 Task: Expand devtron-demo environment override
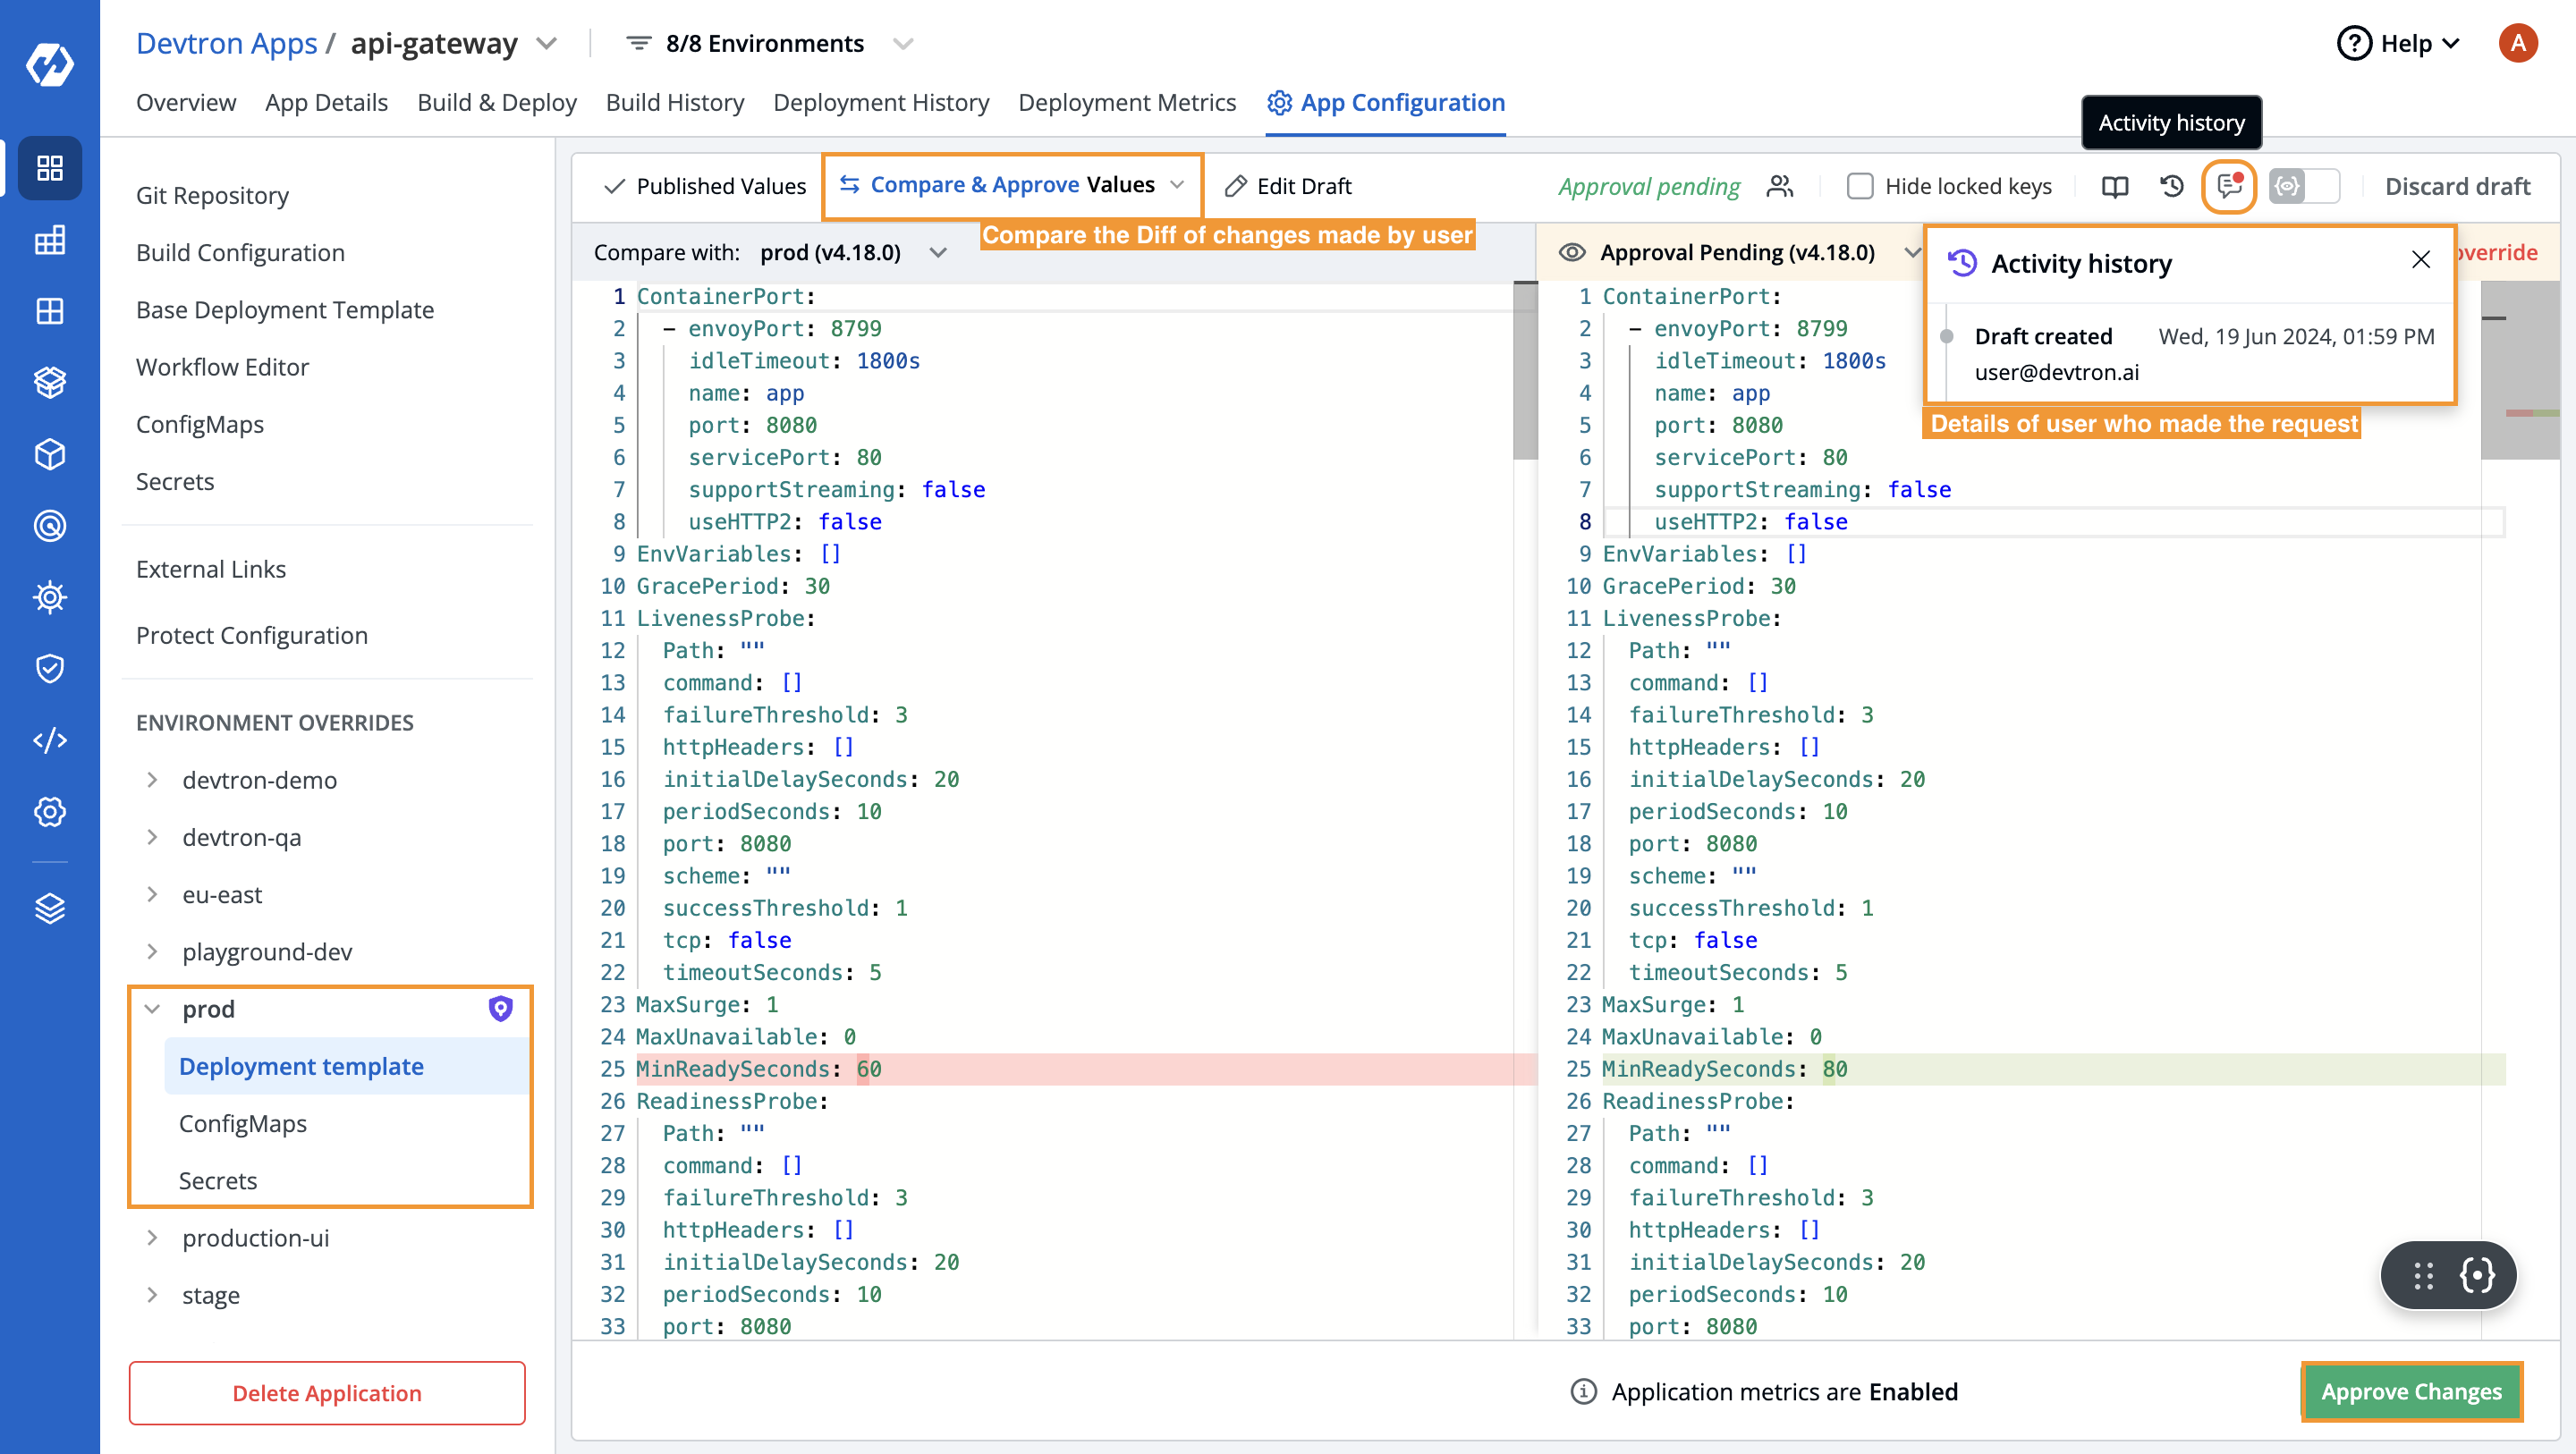[x=152, y=780]
